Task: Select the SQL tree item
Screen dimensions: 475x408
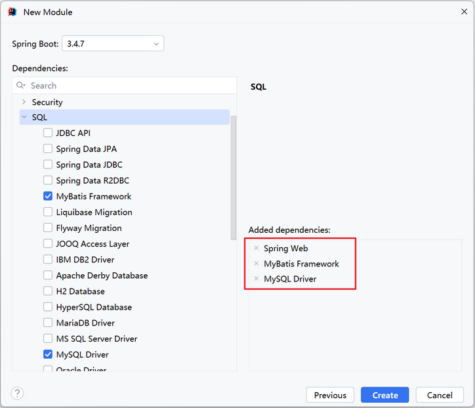Action: coord(125,117)
